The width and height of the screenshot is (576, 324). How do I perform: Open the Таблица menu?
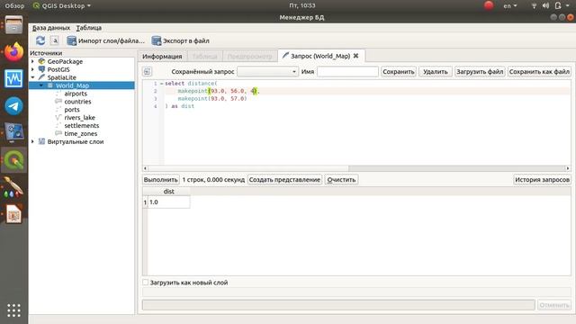click(x=89, y=28)
